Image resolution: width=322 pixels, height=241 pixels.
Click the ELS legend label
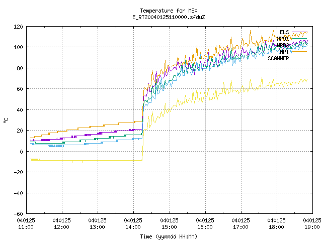click(x=284, y=32)
